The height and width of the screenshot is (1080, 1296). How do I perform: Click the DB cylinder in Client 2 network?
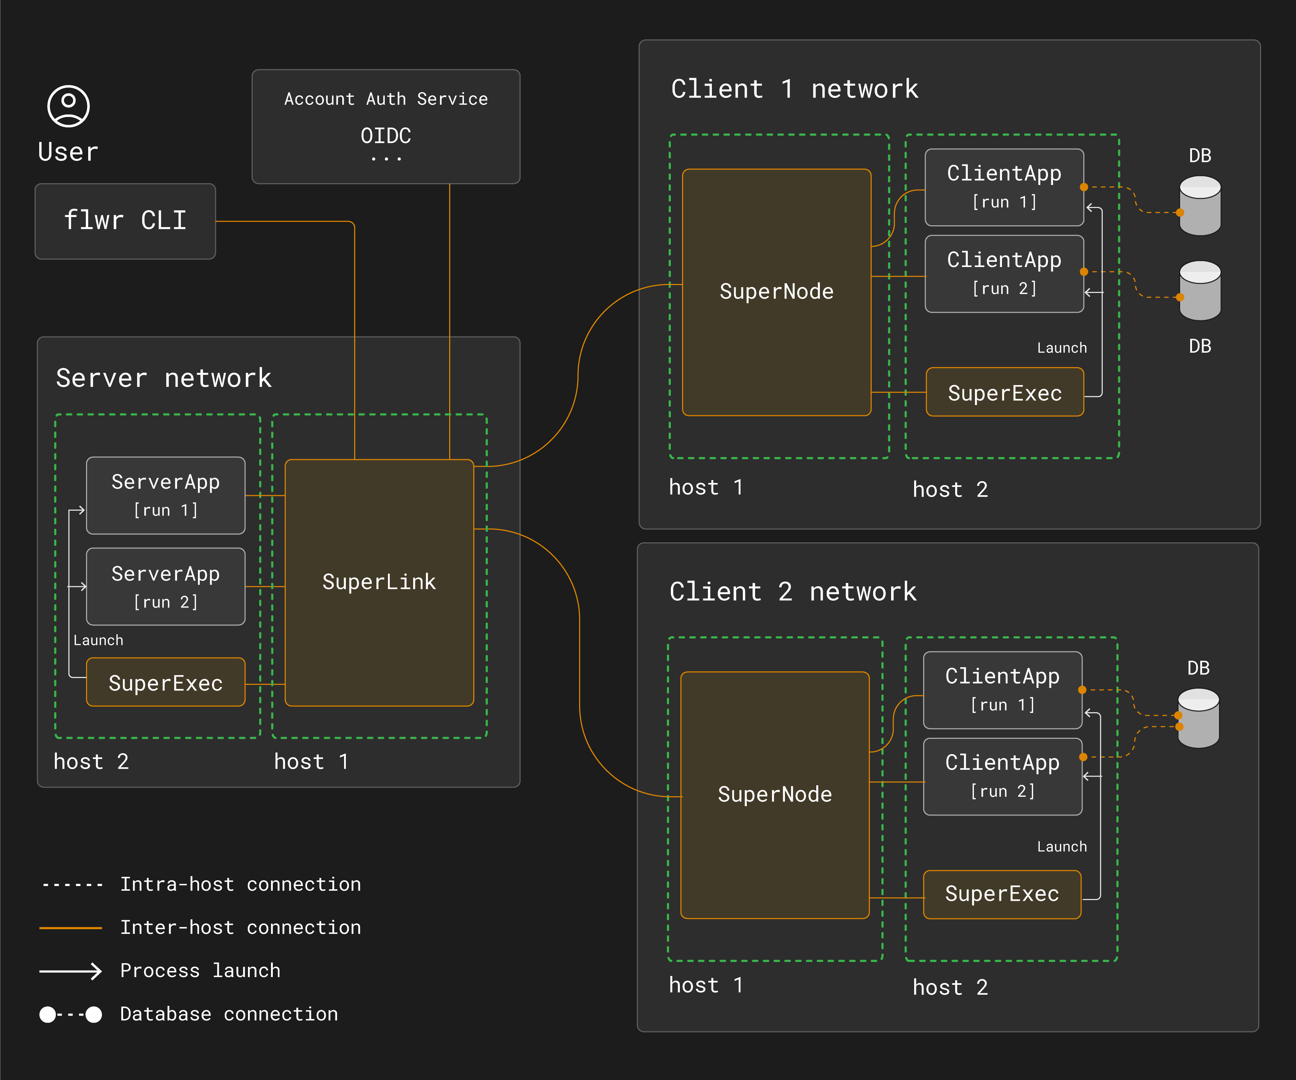[x=1198, y=718]
